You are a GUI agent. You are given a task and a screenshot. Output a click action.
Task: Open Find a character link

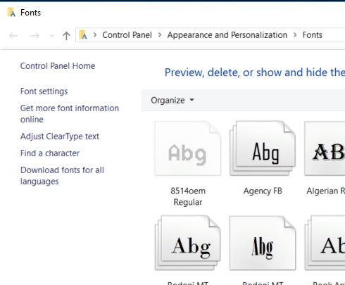50,153
